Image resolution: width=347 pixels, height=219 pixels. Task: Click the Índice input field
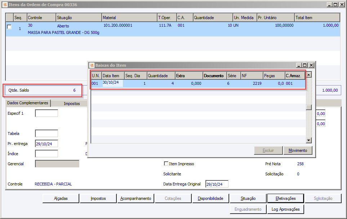click(46, 154)
